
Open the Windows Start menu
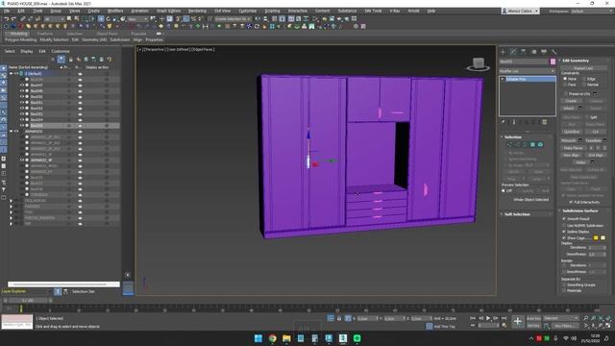tap(258, 338)
